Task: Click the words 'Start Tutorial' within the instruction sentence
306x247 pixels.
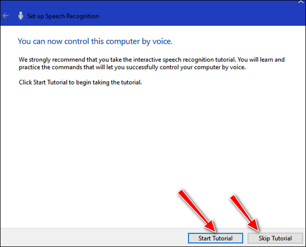Action: coord(50,83)
